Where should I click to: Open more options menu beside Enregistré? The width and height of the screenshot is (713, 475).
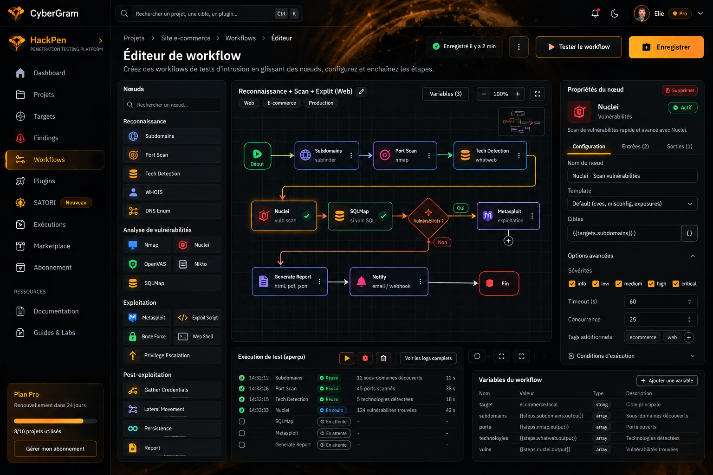point(519,47)
